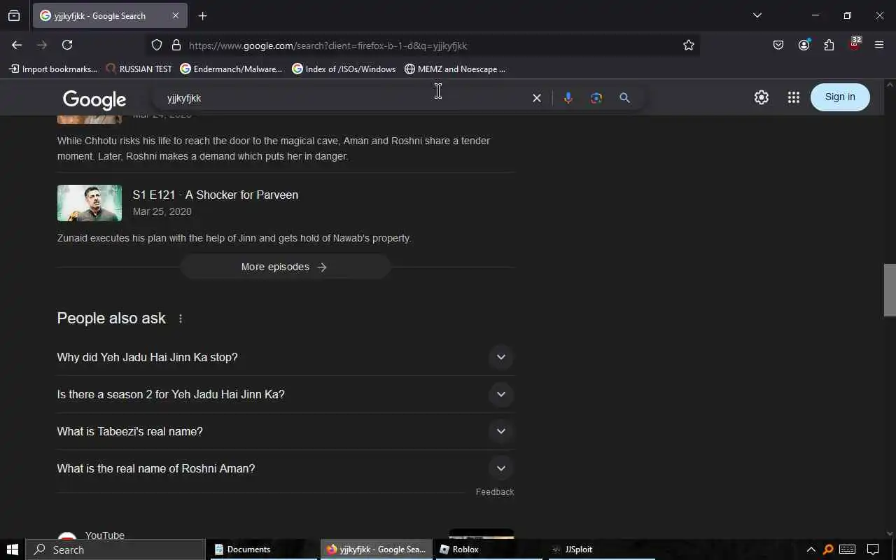Close the yjjkyfjkk Google Search tab
This screenshot has height=560, width=896.
[x=176, y=15]
